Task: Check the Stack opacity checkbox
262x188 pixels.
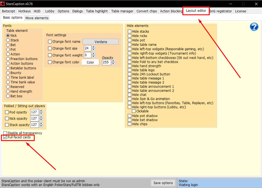Action: pyautogui.click(x=7, y=125)
